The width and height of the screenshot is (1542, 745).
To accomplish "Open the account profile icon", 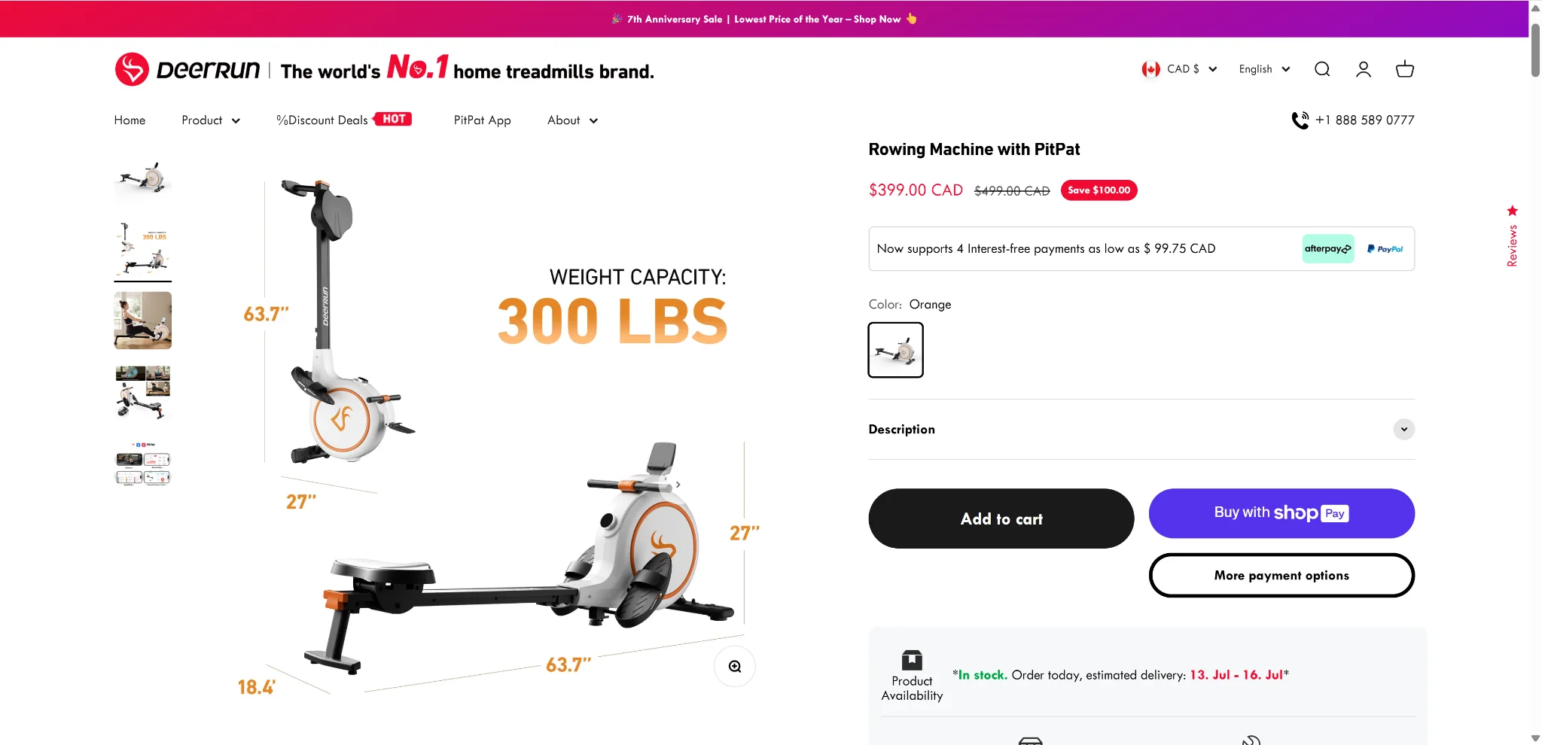I will (1364, 69).
